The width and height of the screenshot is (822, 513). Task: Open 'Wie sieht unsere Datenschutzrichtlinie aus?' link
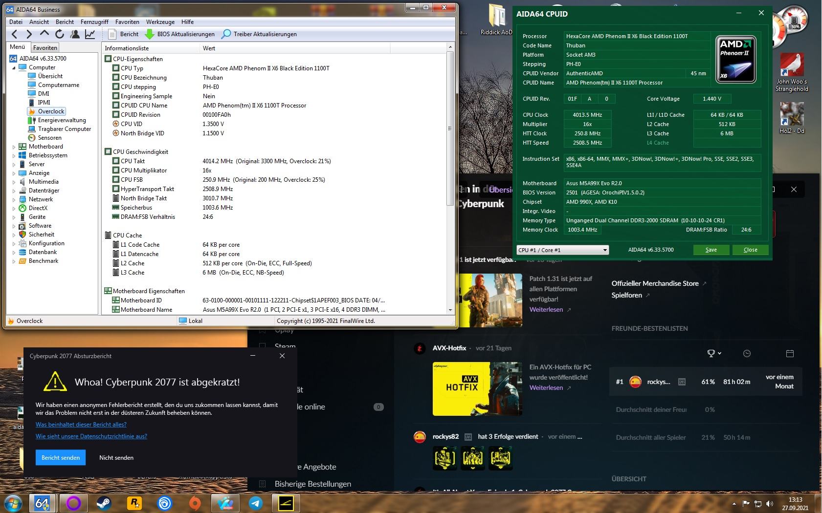(91, 436)
